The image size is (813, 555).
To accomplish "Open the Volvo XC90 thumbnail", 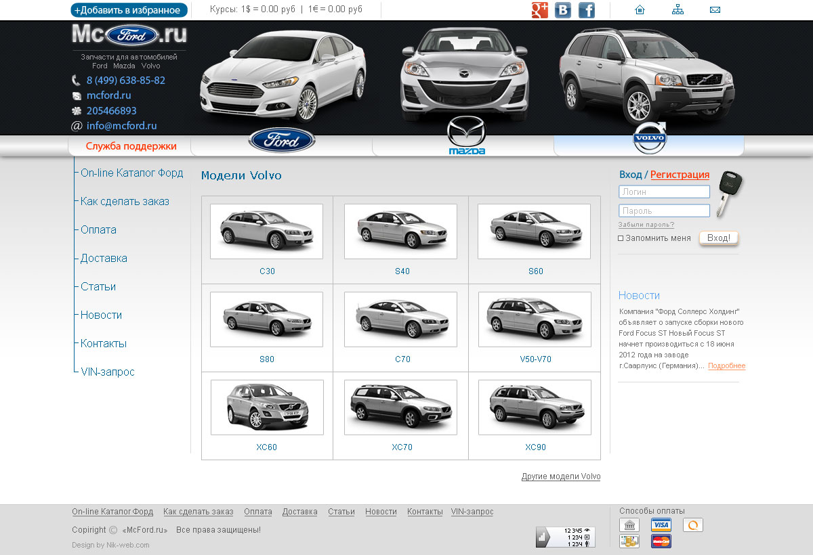I will point(535,407).
